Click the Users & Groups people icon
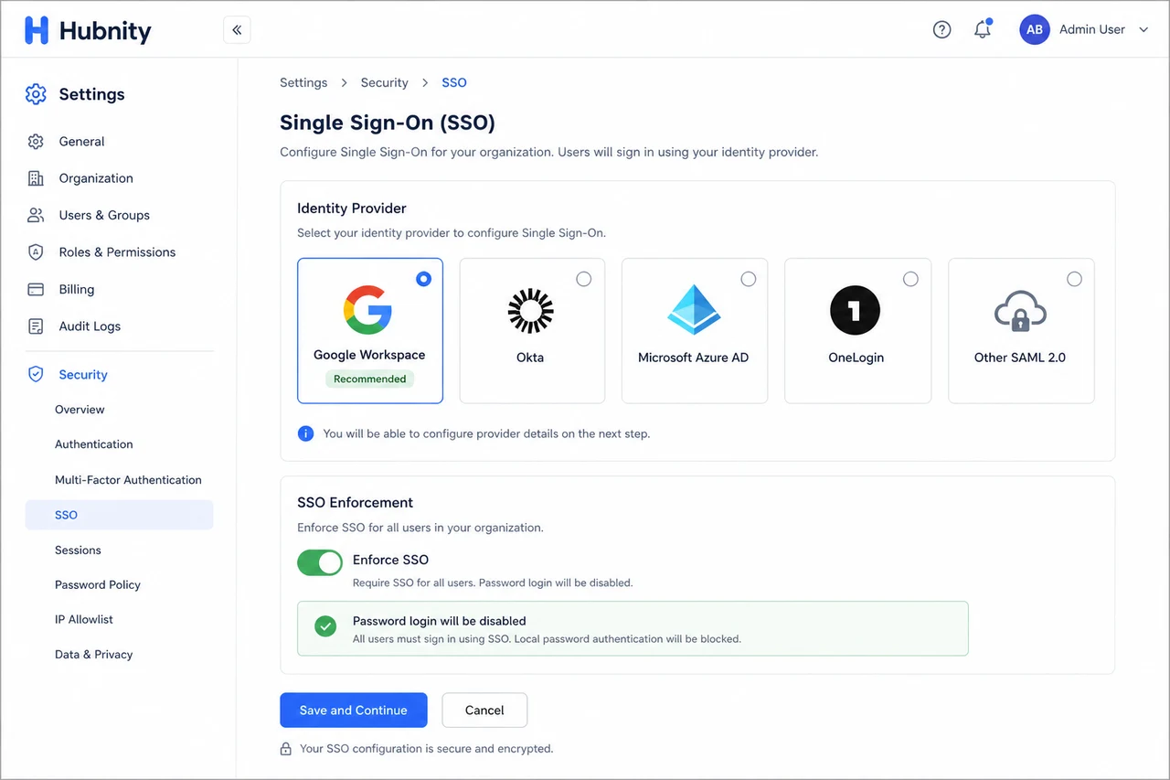The image size is (1170, 780). pyautogui.click(x=36, y=215)
